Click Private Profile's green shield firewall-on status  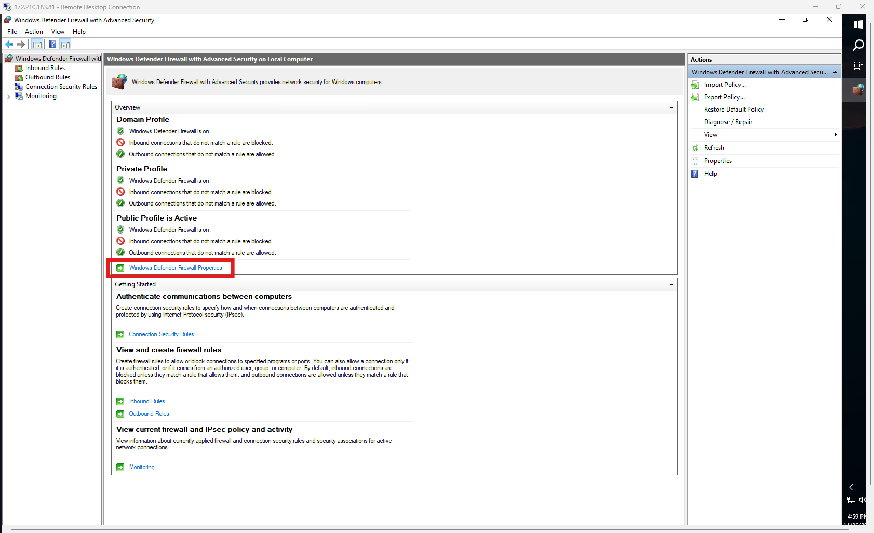coord(120,180)
